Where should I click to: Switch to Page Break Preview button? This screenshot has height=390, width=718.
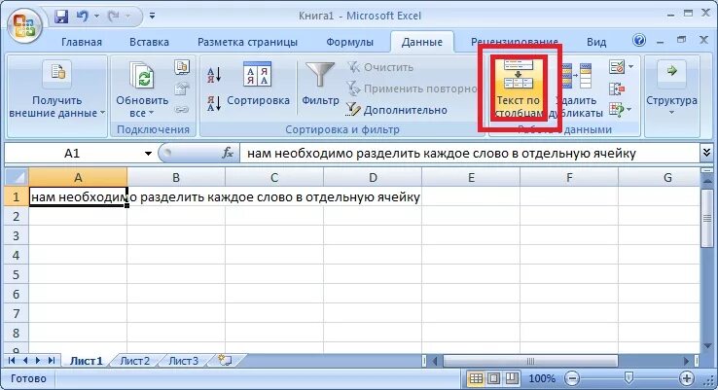coord(512,378)
